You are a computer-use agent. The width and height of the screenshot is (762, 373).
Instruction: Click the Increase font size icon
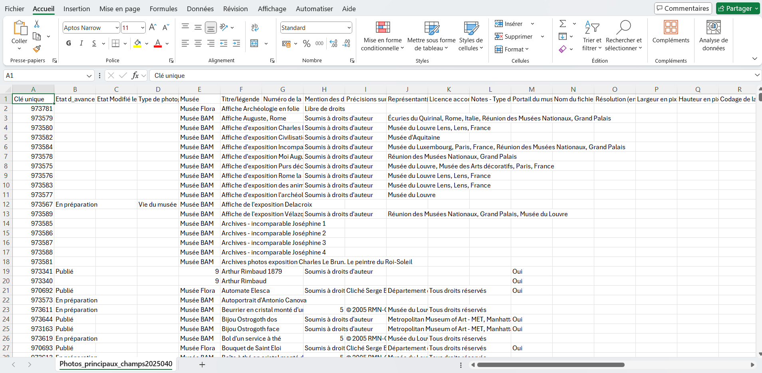[x=153, y=28]
